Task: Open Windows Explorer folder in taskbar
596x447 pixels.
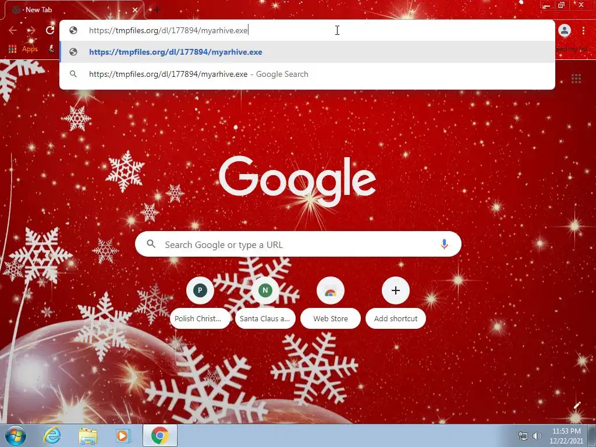Action: pyautogui.click(x=88, y=435)
